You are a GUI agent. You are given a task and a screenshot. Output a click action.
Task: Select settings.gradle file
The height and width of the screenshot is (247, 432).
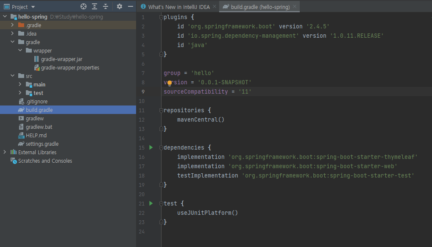[x=42, y=144]
